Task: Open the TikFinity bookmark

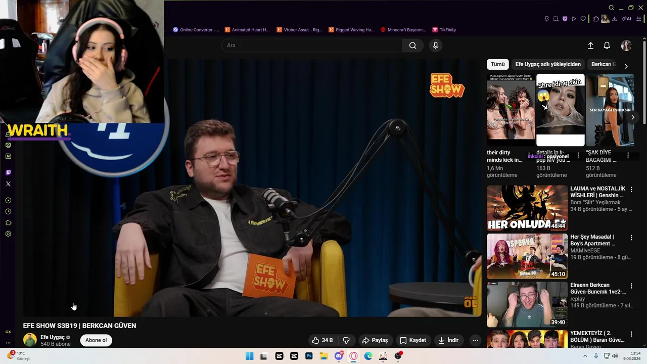Action: (x=444, y=30)
